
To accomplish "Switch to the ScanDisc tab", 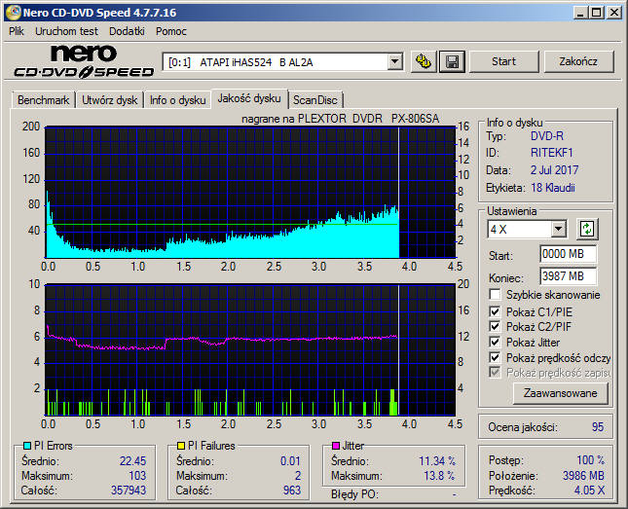I will pos(315,100).
